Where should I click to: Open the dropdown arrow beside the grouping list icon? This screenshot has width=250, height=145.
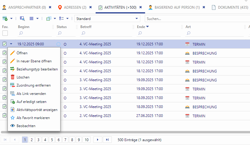click(67, 18)
